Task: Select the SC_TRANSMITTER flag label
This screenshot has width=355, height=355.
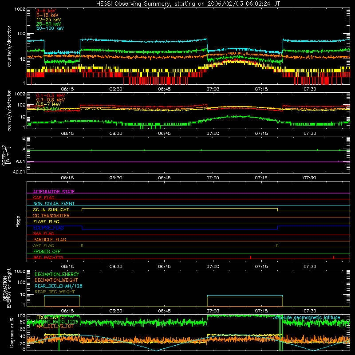Action: [51, 216]
